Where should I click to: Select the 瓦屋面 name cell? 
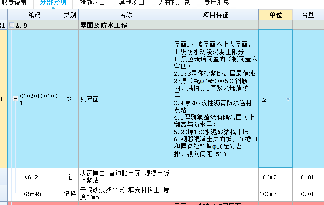[126, 99]
